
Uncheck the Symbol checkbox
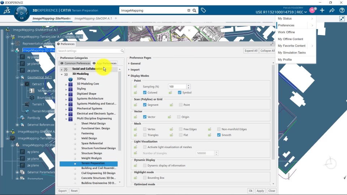click(x=180, y=92)
